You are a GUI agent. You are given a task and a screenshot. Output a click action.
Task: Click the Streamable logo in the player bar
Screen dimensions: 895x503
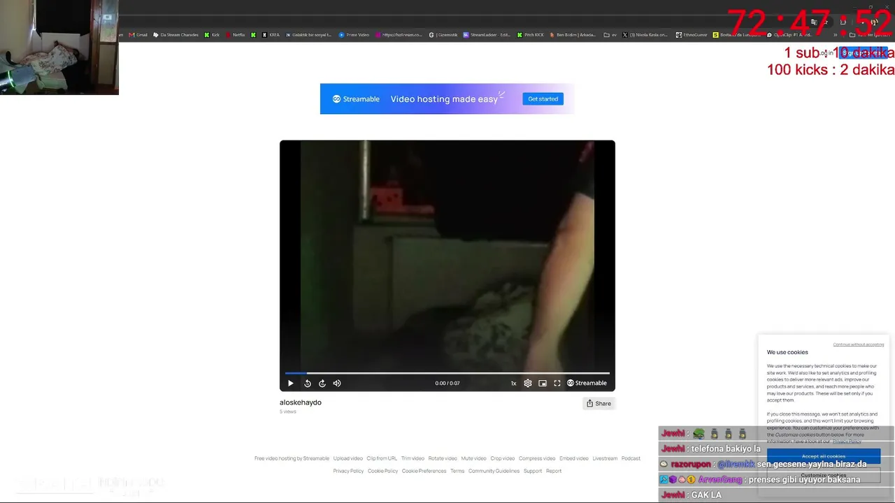click(587, 383)
